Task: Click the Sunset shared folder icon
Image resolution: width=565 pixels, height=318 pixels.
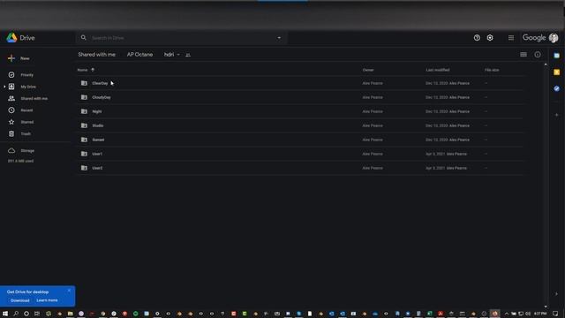Action: pyautogui.click(x=84, y=140)
